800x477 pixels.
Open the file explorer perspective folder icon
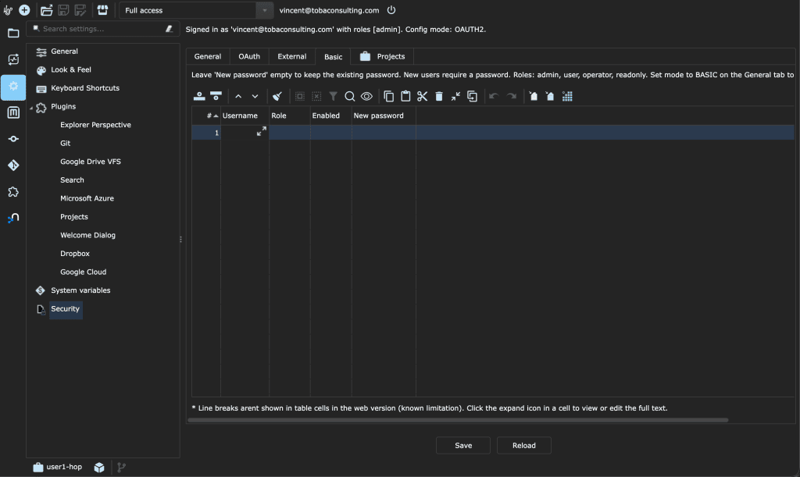click(13, 33)
